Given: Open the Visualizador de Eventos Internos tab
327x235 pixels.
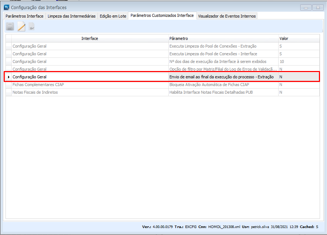Looking at the screenshot, I should click(x=227, y=16).
